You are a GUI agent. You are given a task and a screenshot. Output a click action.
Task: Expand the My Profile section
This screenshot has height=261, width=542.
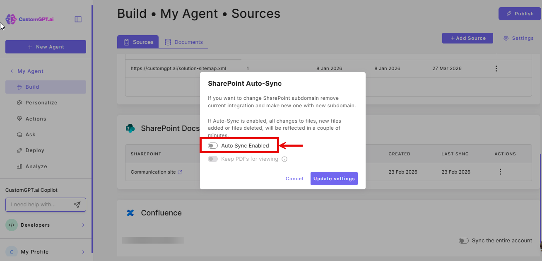pos(46,251)
